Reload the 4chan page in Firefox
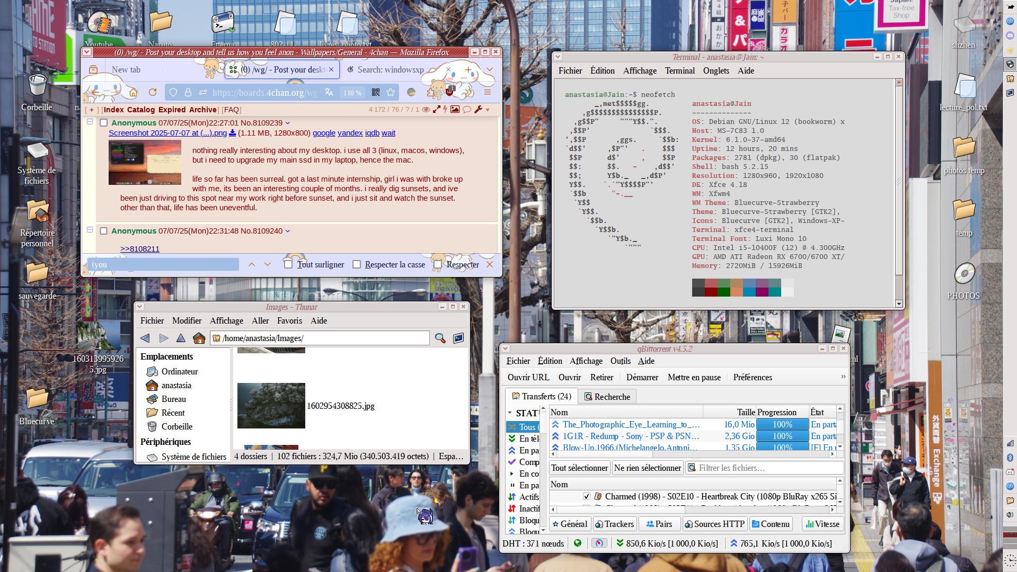1017x572 pixels. [153, 92]
